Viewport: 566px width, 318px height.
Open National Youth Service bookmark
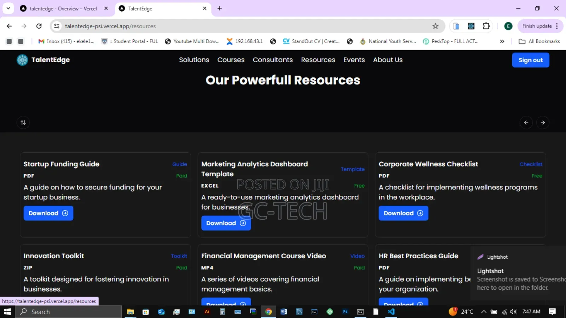(388, 41)
